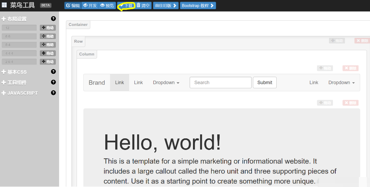Image resolution: width=370 pixels, height=187 pixels.
Task: Open the left navbar Dropdown menu
Action: 166,83
